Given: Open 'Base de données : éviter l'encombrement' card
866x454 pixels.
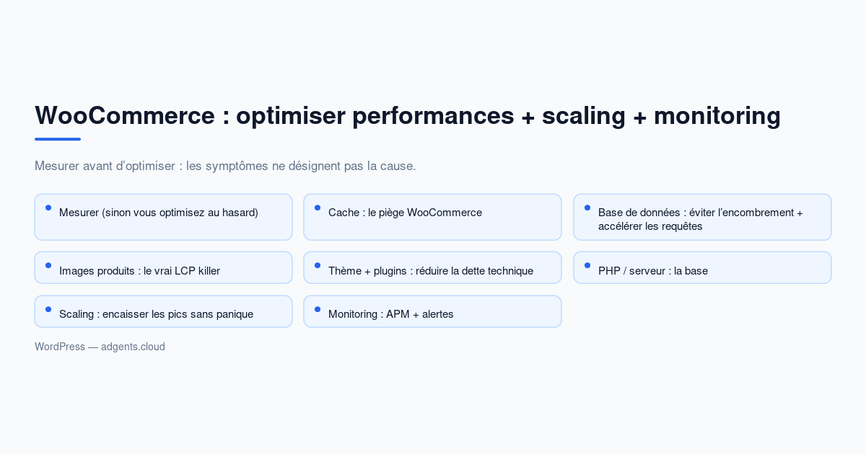Looking at the screenshot, I should 702,217.
